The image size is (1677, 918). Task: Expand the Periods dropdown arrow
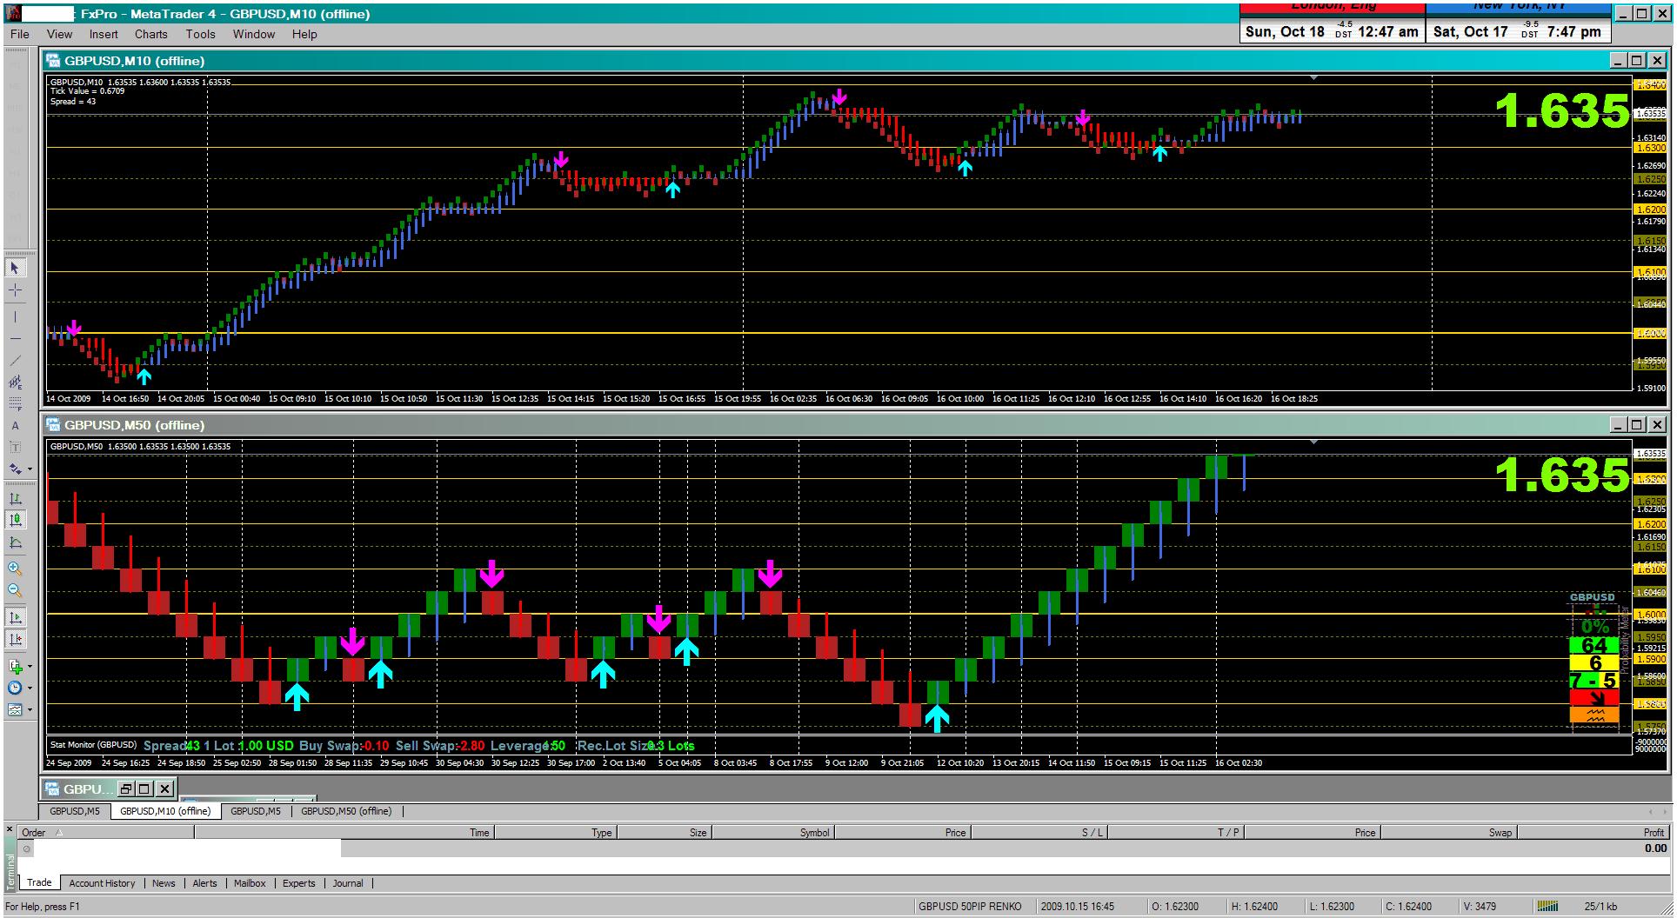(x=30, y=688)
